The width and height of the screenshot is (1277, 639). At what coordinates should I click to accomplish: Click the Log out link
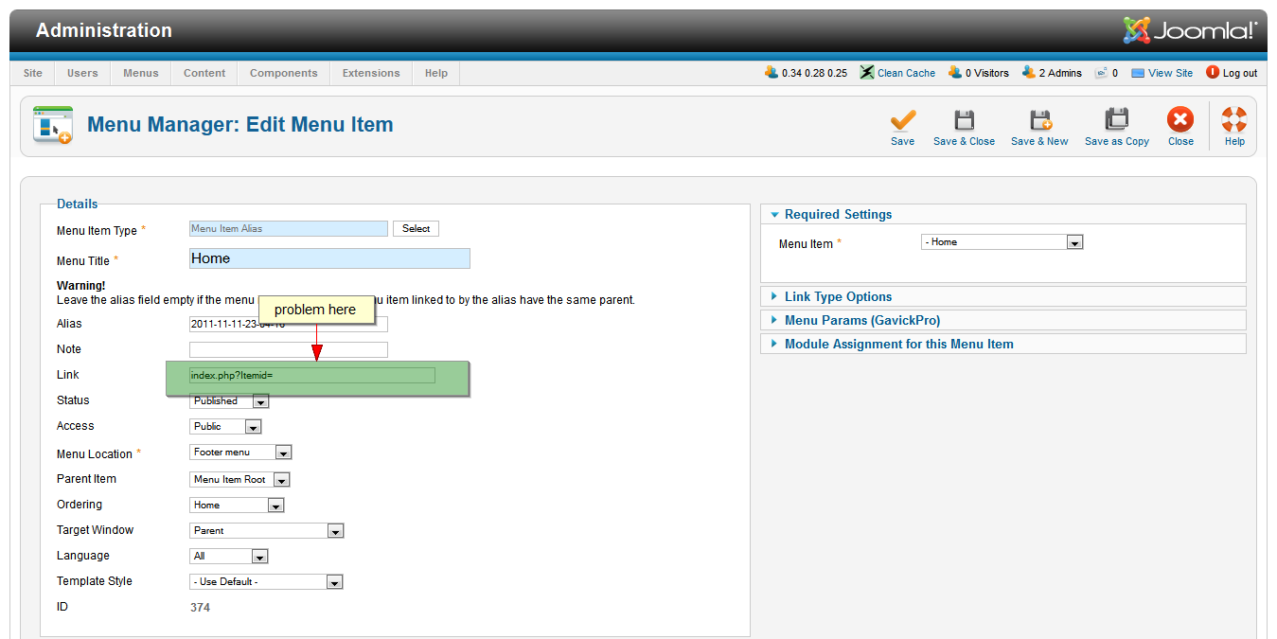point(1239,73)
